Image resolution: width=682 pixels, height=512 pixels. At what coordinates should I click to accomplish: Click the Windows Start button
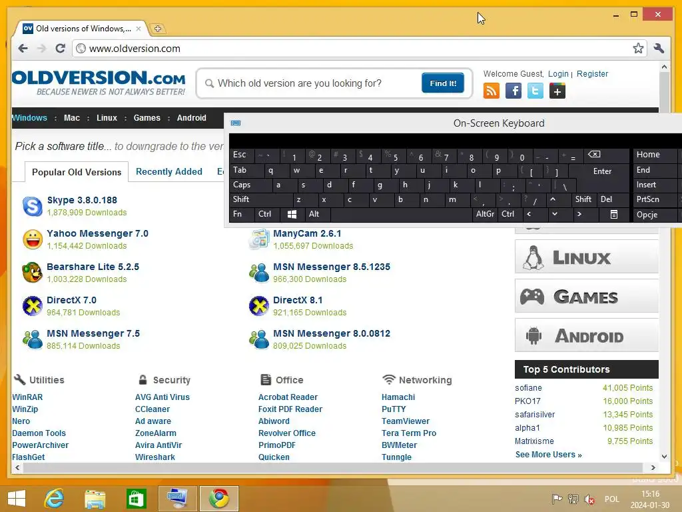click(17, 499)
